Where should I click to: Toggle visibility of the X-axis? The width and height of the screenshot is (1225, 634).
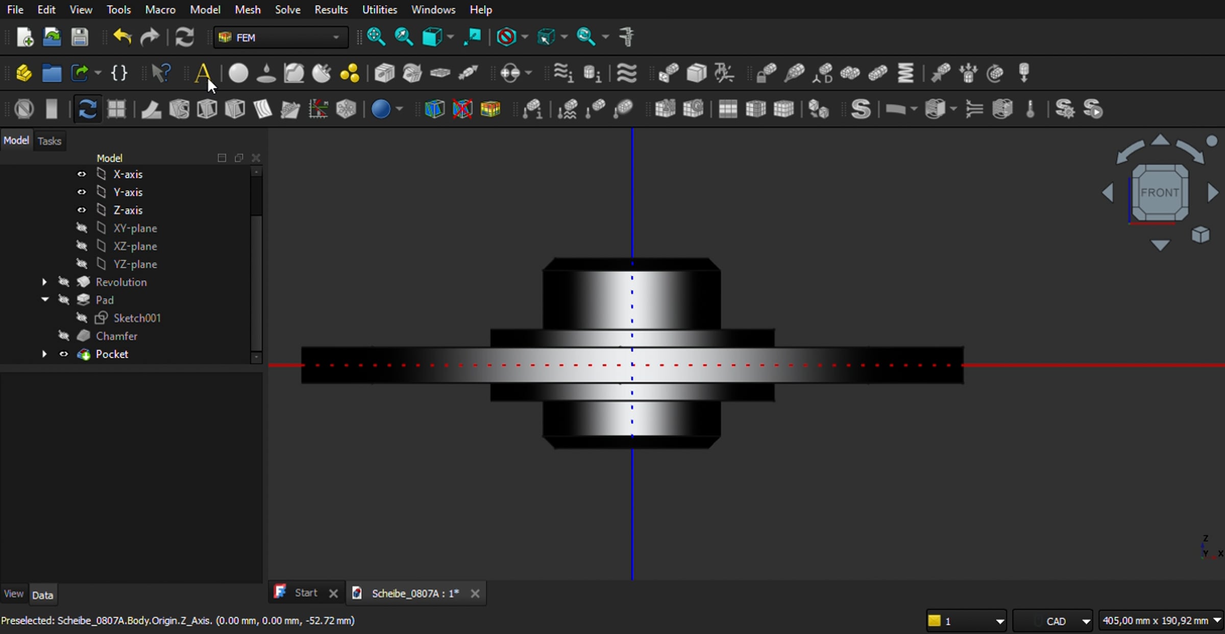coord(81,174)
